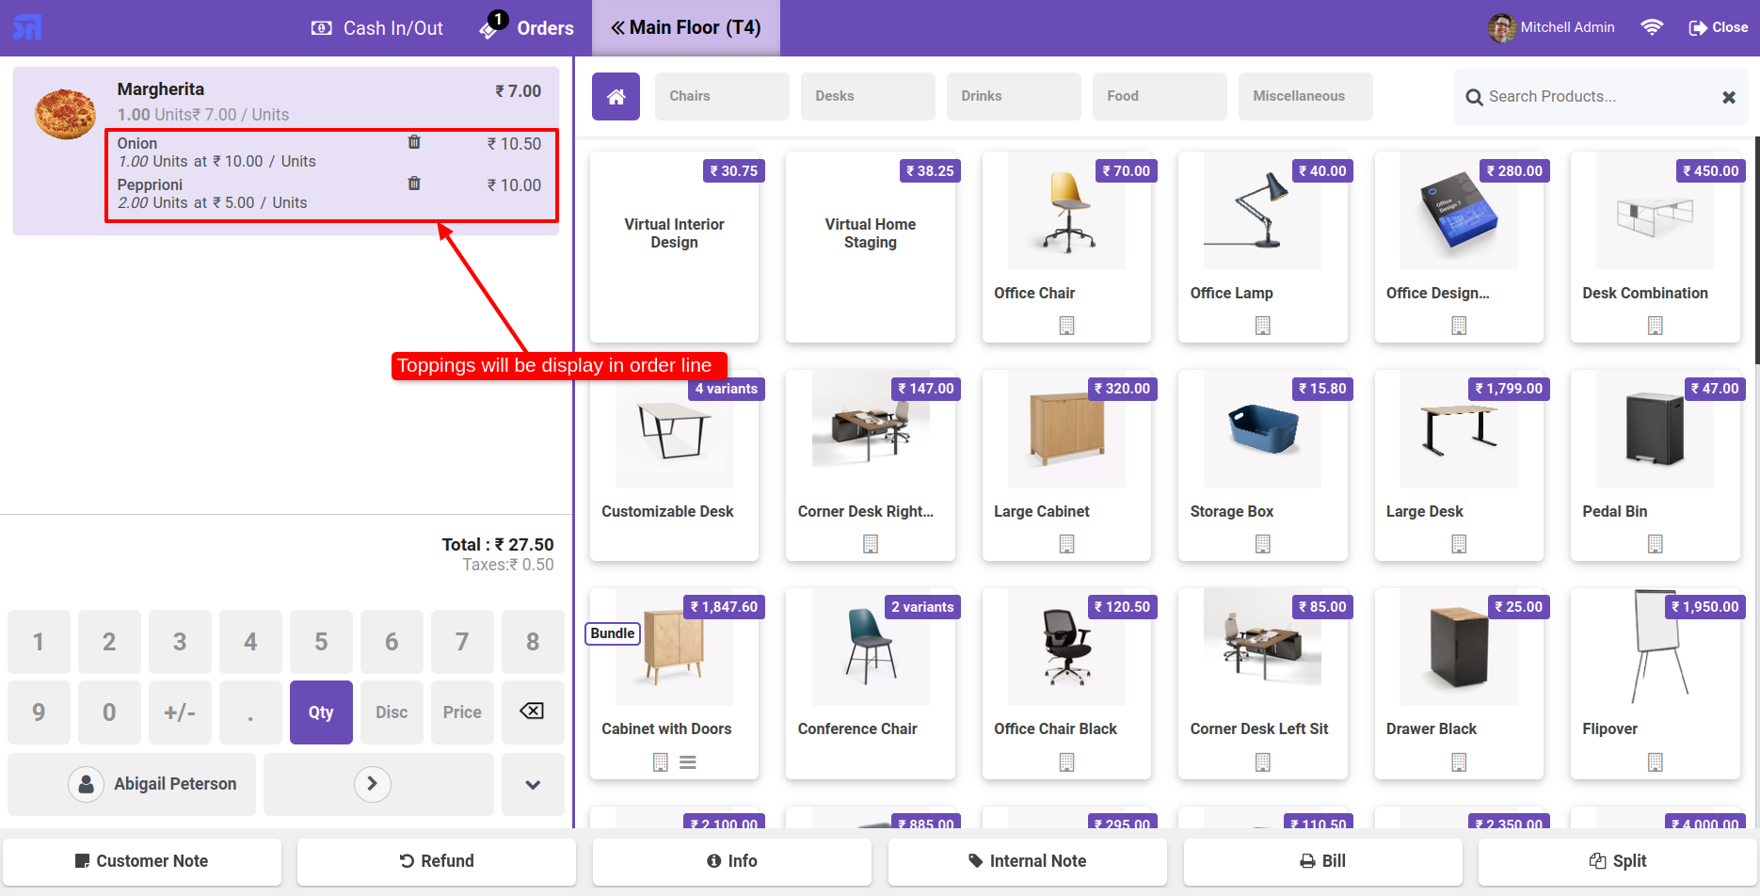Delete the Onion topping line
The image size is (1760, 896).
click(413, 142)
